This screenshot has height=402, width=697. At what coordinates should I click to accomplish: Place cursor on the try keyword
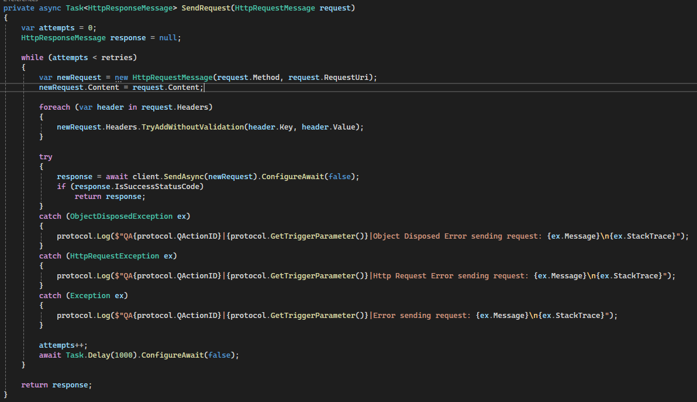(46, 156)
